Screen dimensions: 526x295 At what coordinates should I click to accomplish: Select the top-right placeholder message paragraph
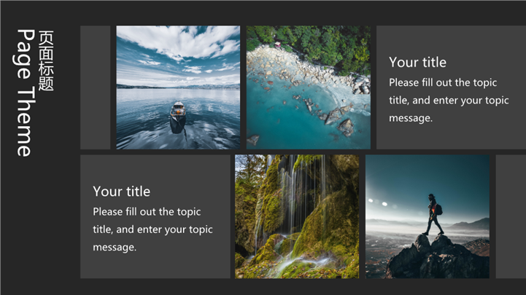[449, 101]
